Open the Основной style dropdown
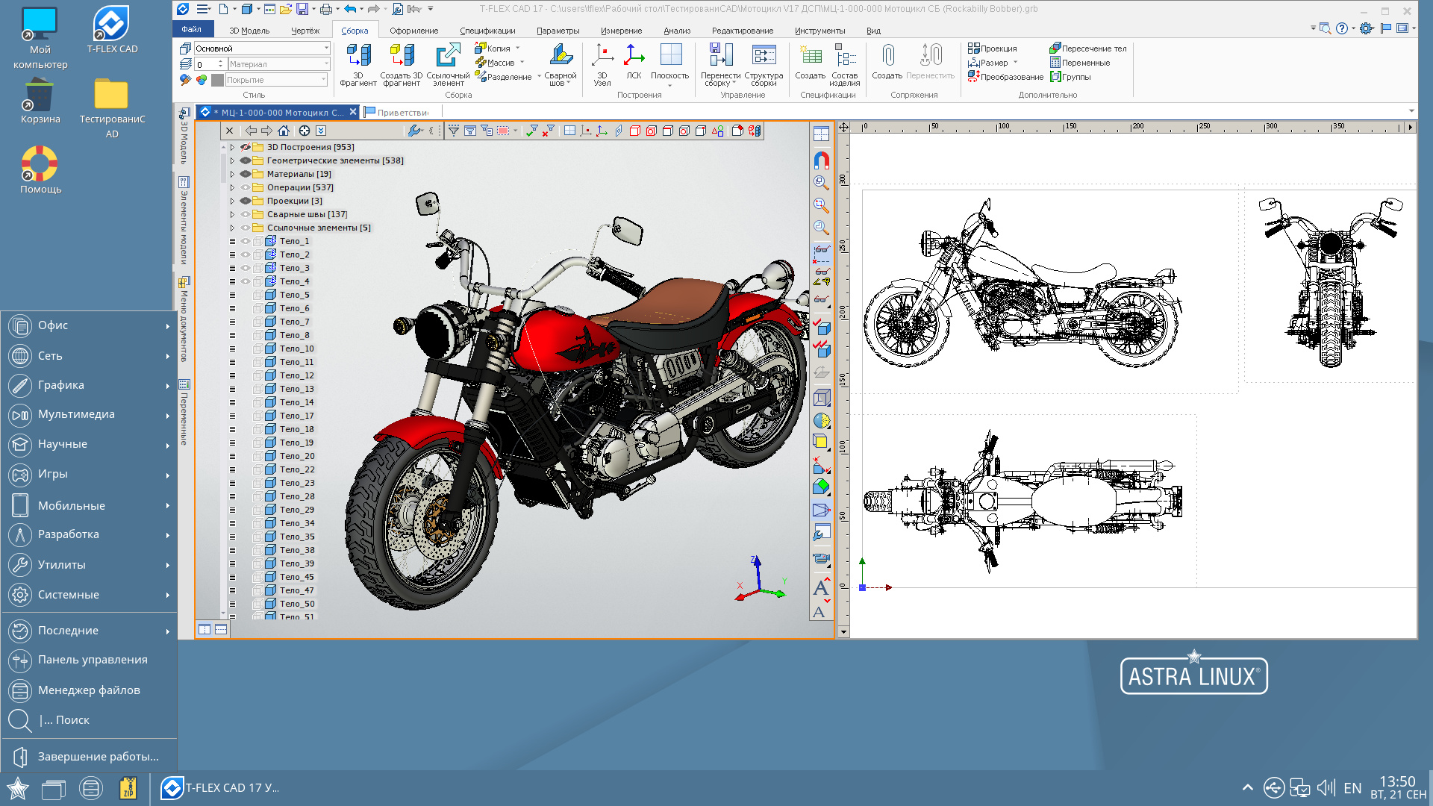 pos(326,49)
